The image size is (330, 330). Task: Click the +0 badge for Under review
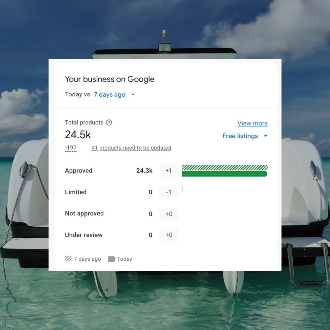pyautogui.click(x=169, y=235)
